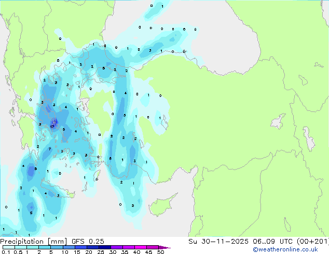The height and width of the screenshot is (254, 329).
Task: Click the 'Su 30-11-2025 06..09 UTC' date text
Action: 240,242
